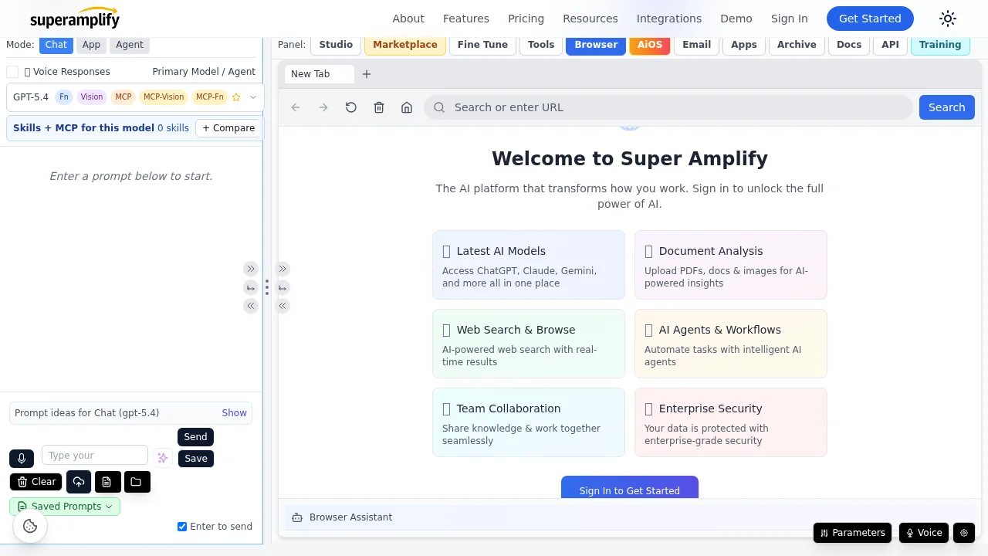The image size is (988, 556).
Task: Open the document attachment icon
Action: coord(107,482)
